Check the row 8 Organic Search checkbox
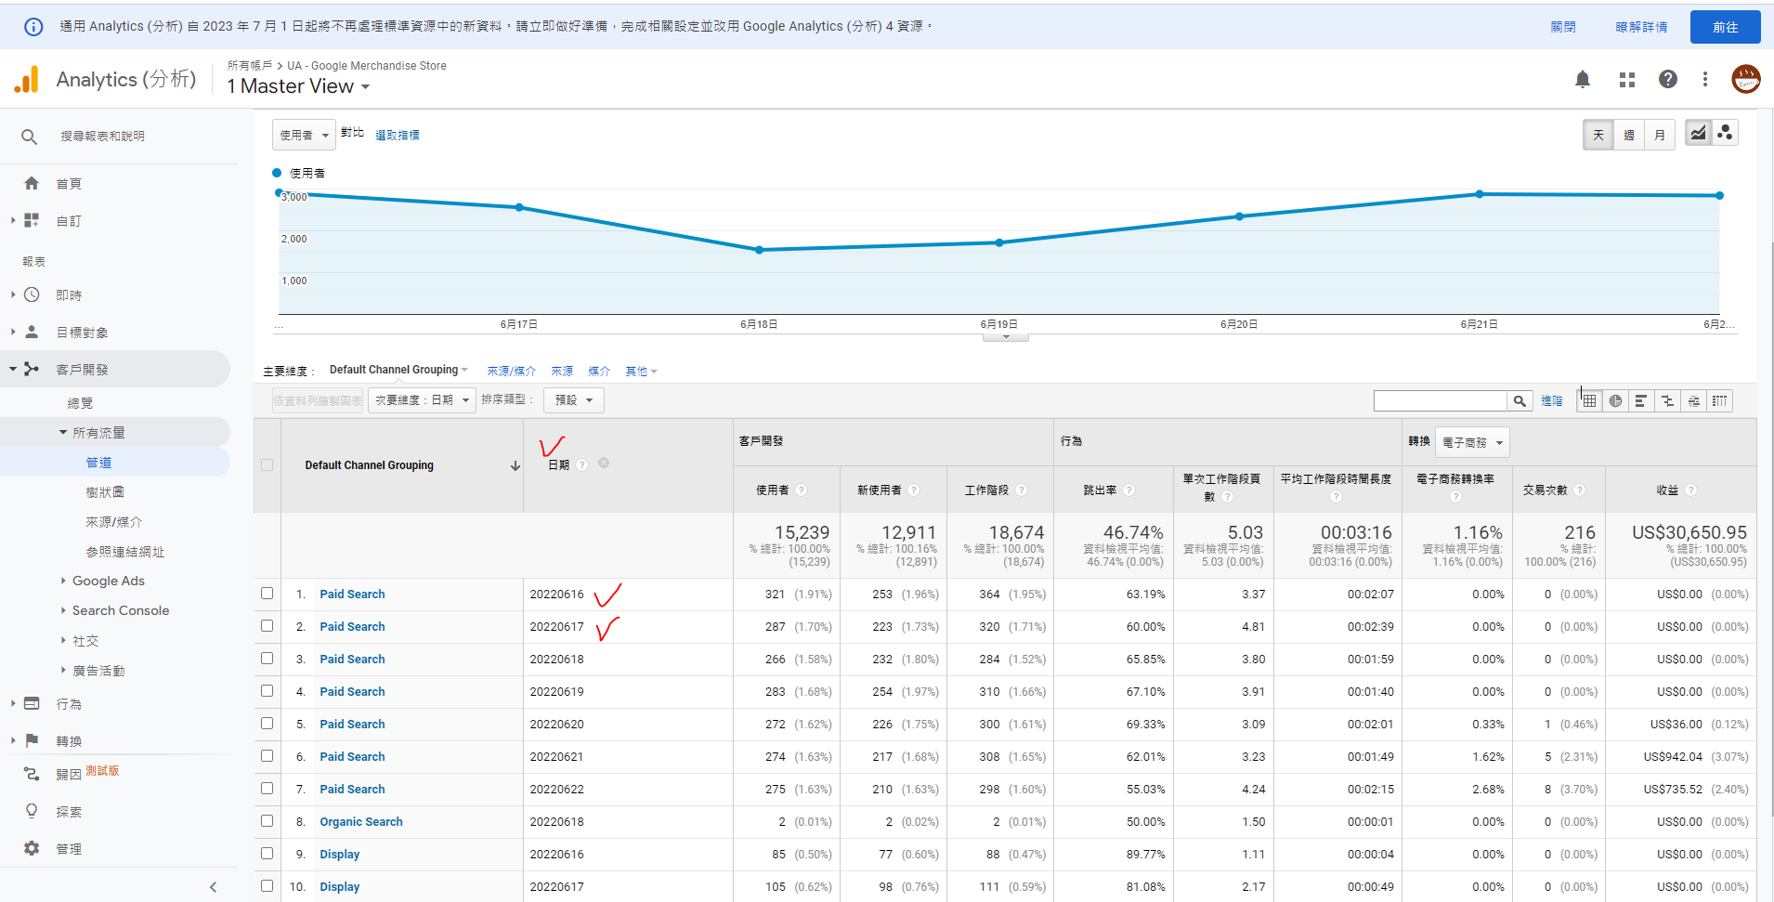 267,821
